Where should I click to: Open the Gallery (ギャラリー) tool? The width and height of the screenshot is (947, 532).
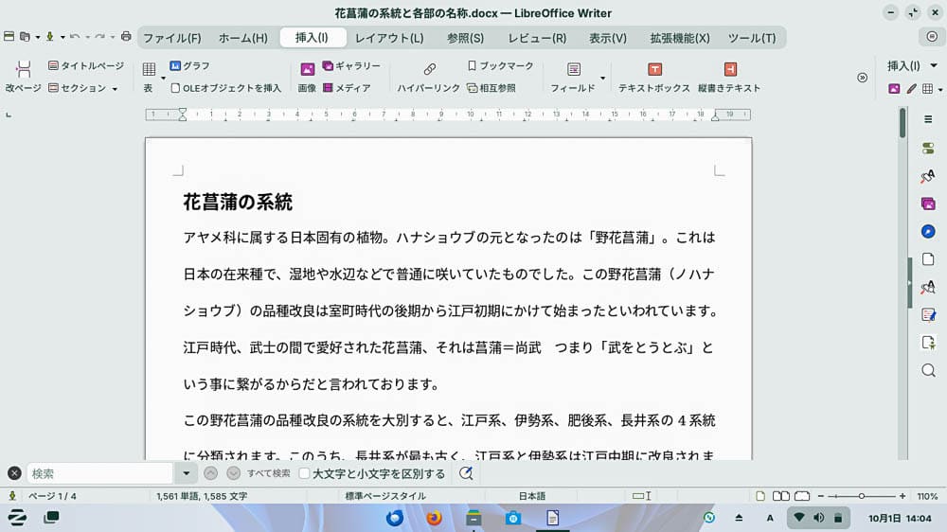(x=351, y=66)
